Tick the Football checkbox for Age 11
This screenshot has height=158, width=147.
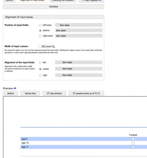pos(133,147)
